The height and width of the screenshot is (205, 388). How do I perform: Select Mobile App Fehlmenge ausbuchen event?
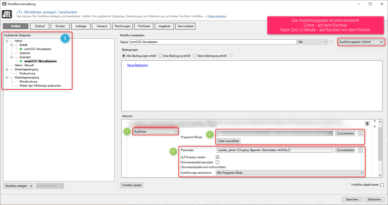(x=40, y=86)
